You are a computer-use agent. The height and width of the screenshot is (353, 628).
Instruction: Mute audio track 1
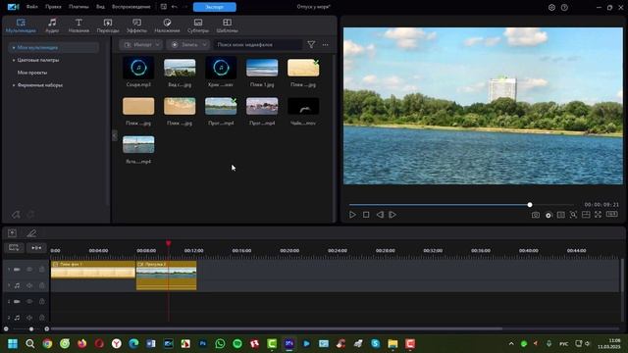29,285
